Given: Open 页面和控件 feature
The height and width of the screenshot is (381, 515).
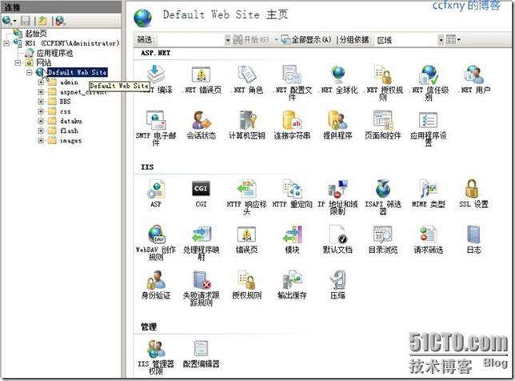Looking at the screenshot, I should point(383,125).
